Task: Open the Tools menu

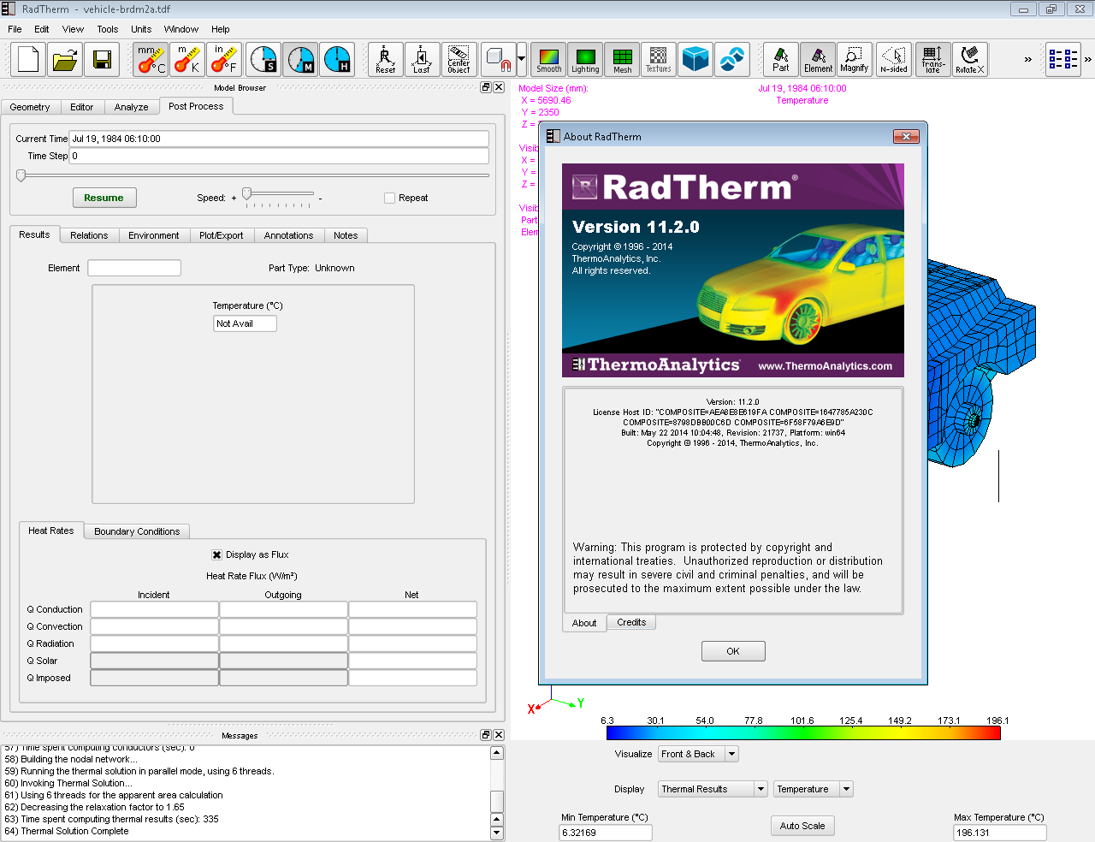Action: (x=108, y=29)
